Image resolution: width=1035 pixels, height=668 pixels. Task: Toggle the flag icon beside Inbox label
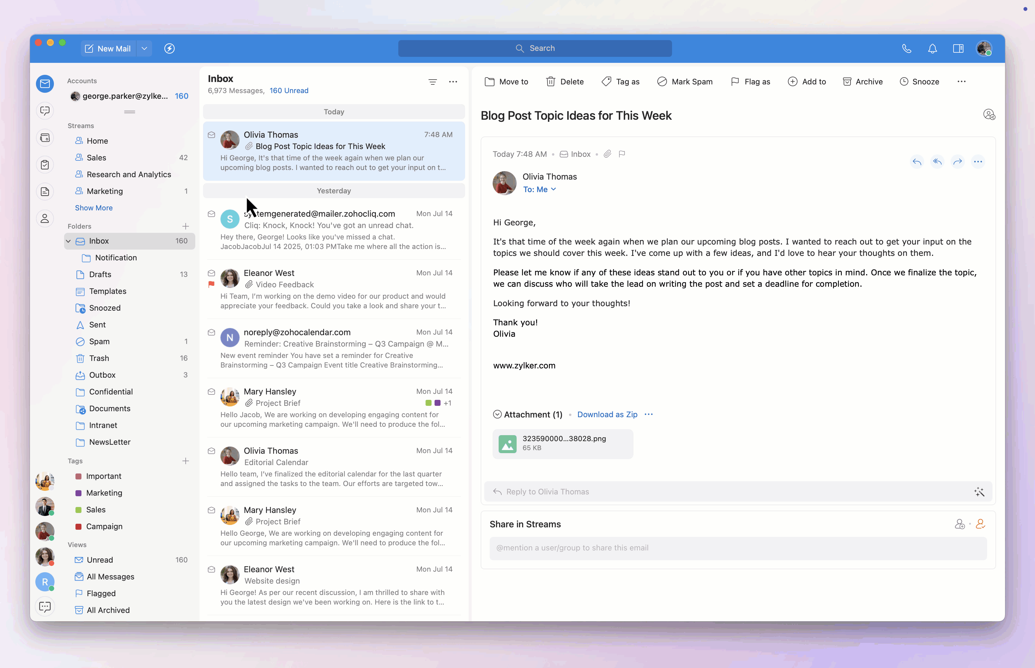622,154
